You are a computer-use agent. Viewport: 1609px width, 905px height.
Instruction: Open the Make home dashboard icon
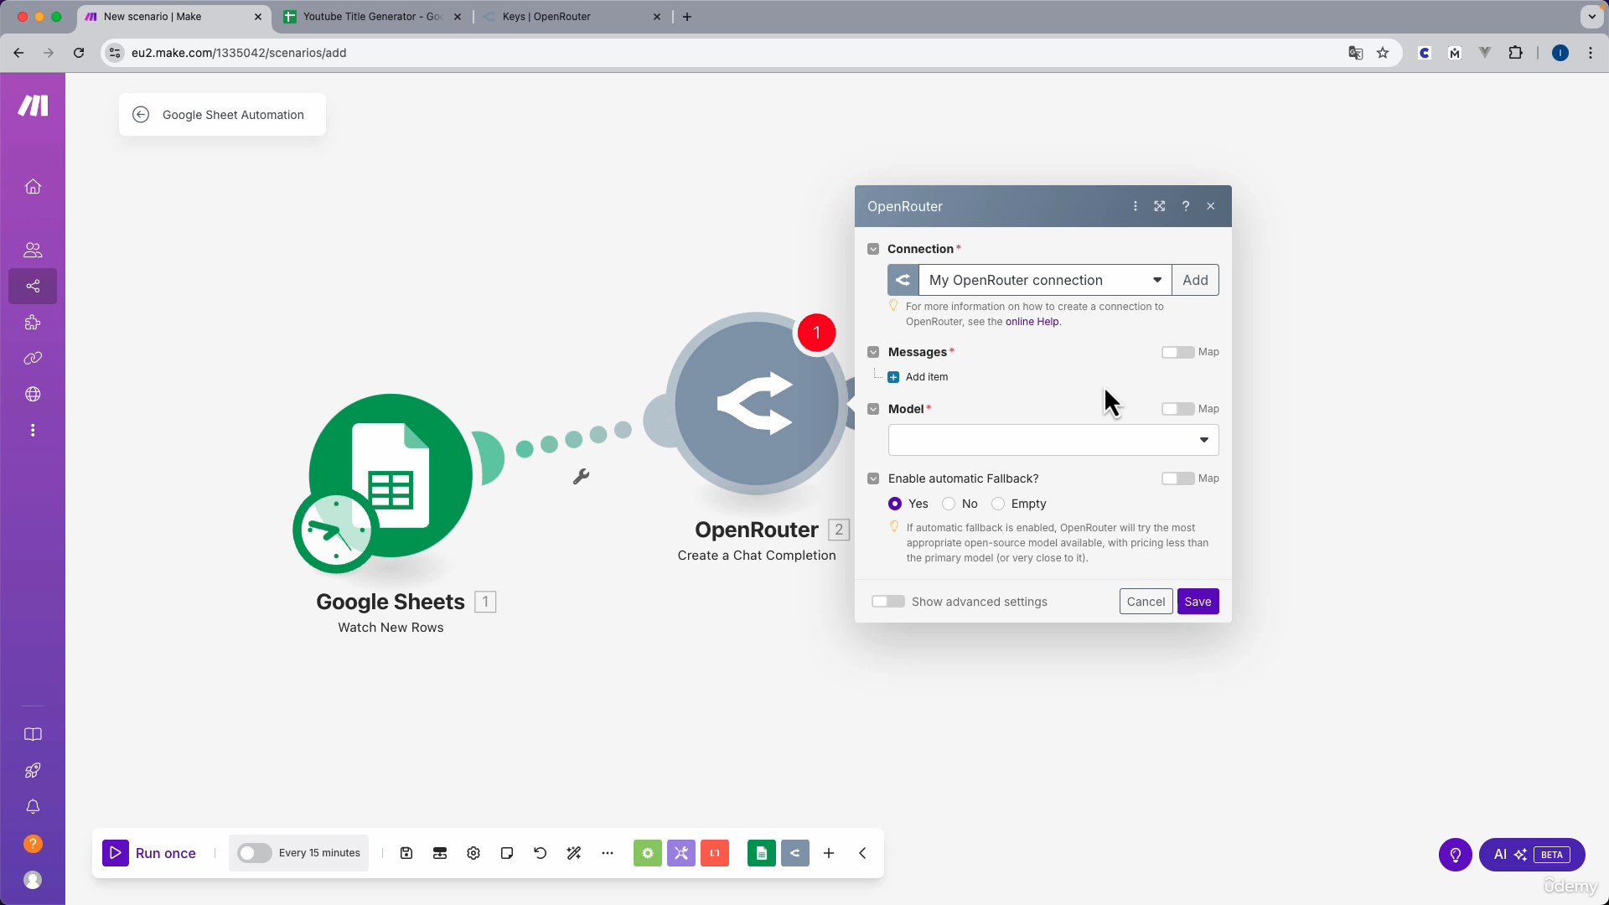click(33, 186)
